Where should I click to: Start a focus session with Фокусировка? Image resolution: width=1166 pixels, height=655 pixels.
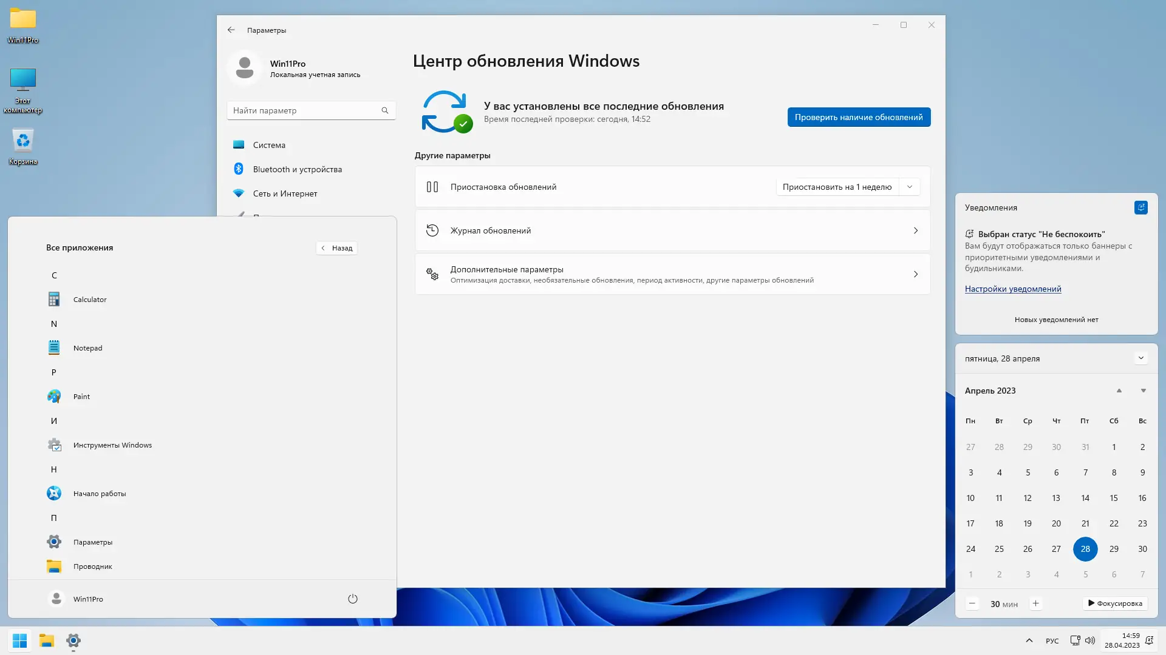(1115, 603)
